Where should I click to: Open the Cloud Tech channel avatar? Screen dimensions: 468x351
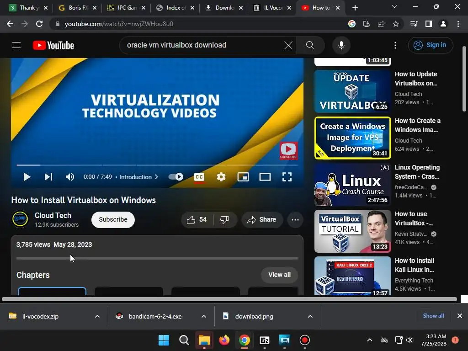pos(20,219)
